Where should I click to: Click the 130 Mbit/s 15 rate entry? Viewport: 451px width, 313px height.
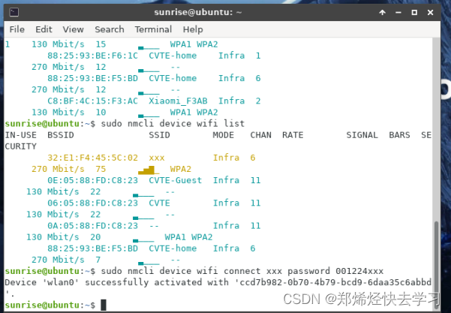[69, 44]
